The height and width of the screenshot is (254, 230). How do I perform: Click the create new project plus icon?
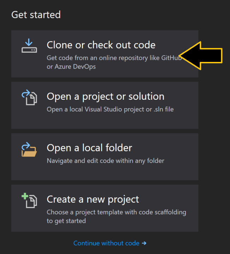[29, 200]
